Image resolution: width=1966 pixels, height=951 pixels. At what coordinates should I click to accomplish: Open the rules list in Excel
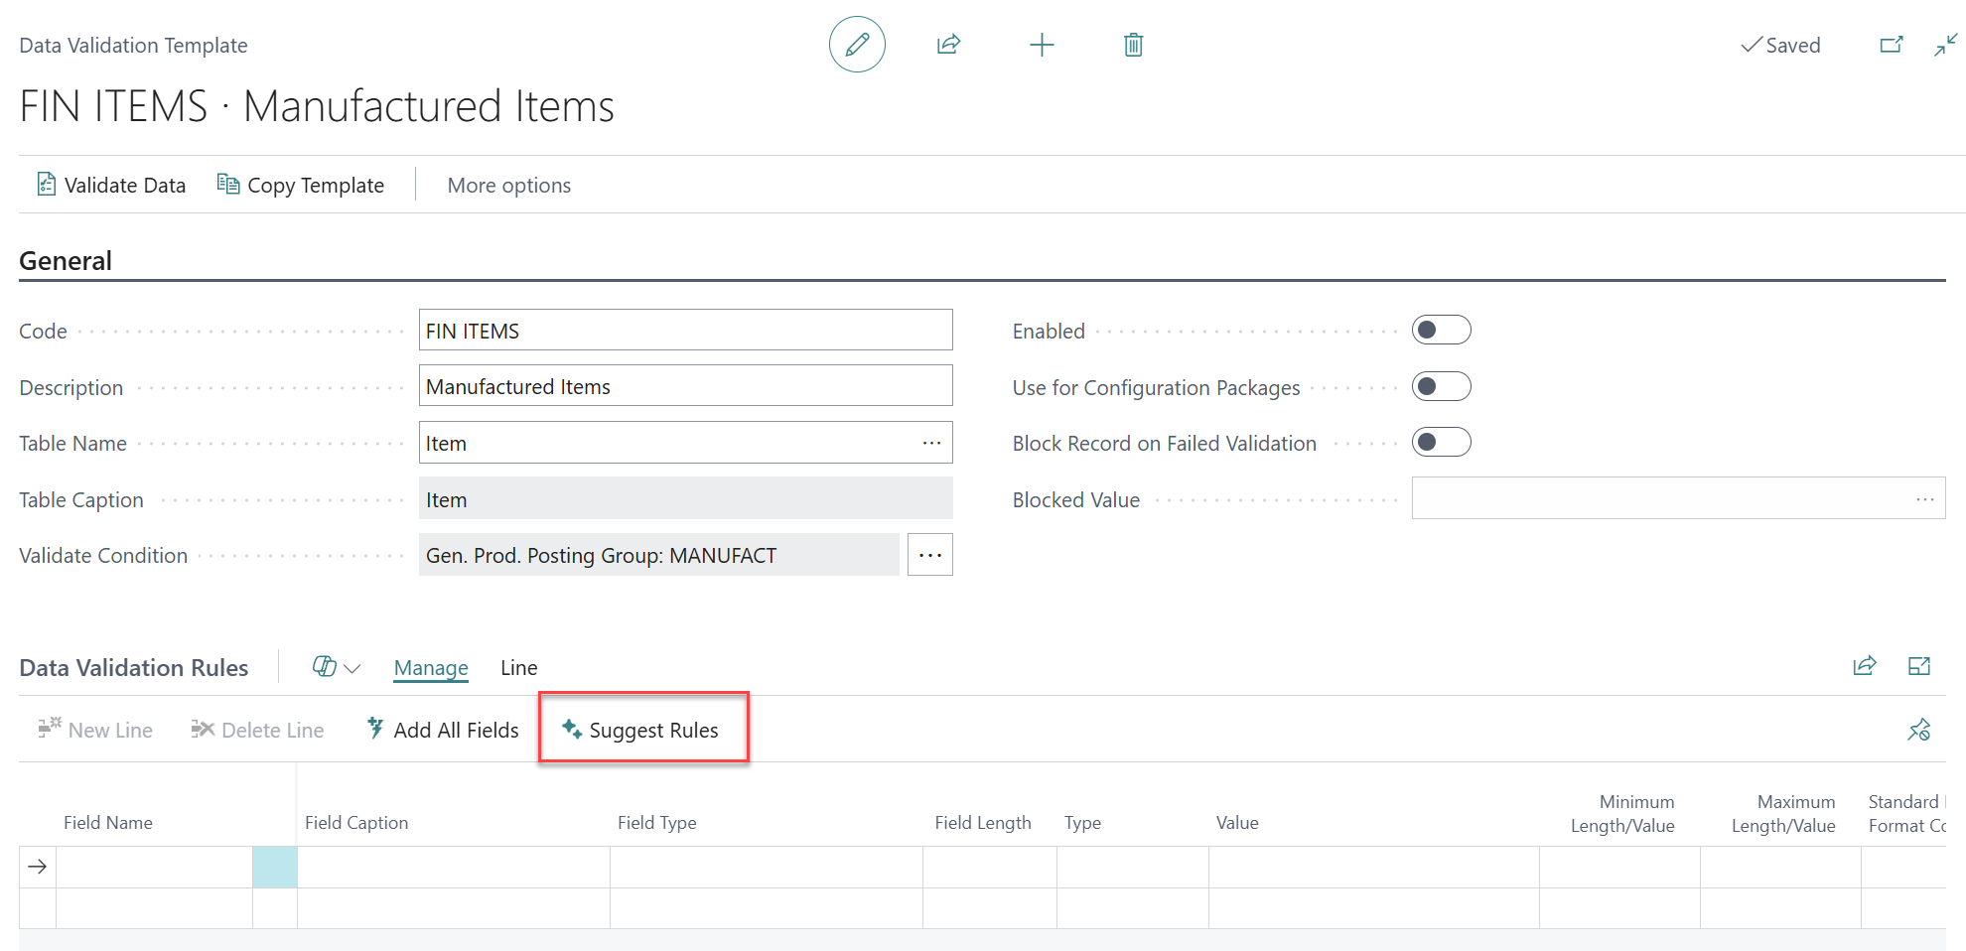1919,666
